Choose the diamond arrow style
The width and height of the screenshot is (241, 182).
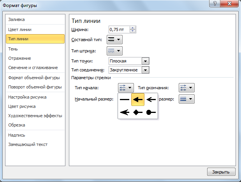(138, 112)
